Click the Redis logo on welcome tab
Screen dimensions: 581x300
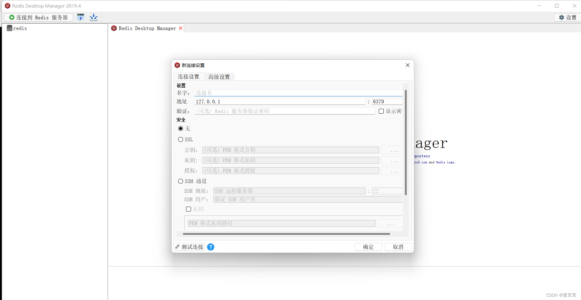coord(114,28)
